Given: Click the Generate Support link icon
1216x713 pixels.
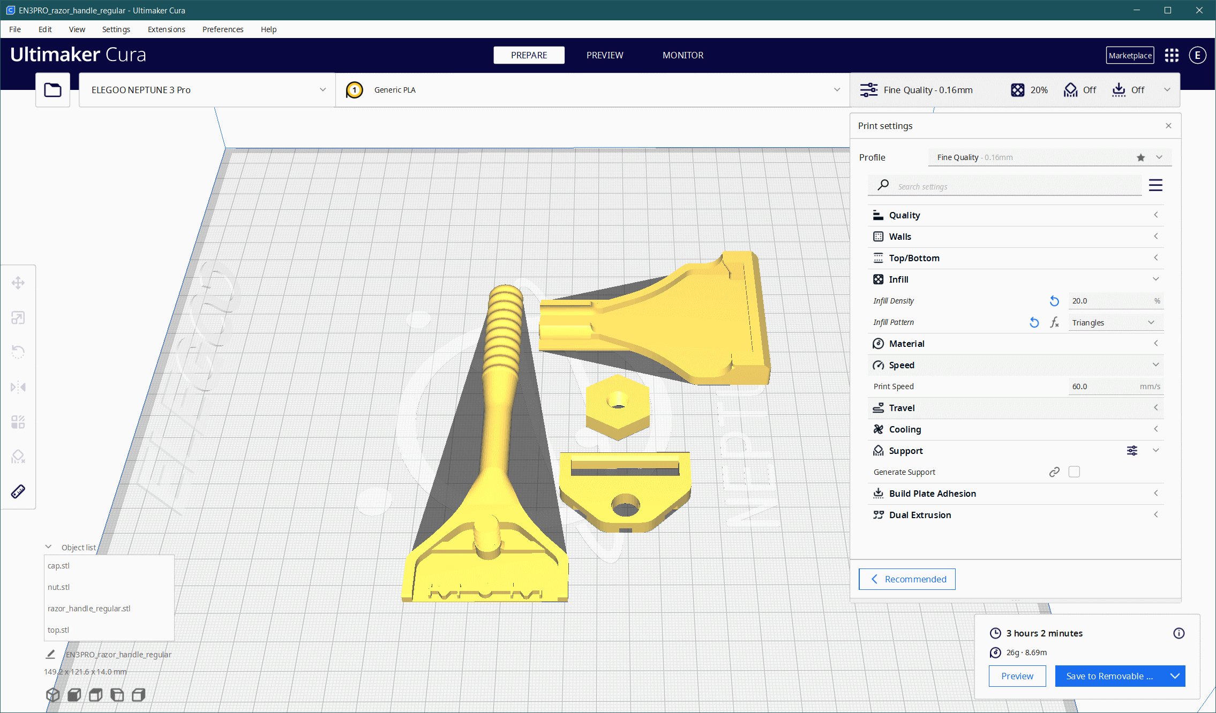Looking at the screenshot, I should coord(1054,472).
